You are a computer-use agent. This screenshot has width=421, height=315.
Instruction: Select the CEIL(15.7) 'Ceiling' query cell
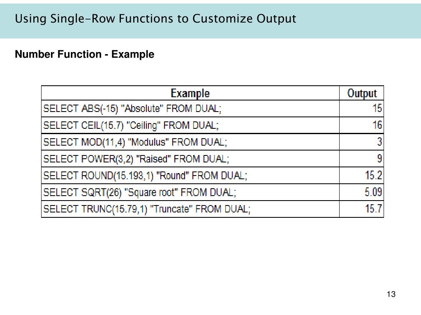[190, 126]
